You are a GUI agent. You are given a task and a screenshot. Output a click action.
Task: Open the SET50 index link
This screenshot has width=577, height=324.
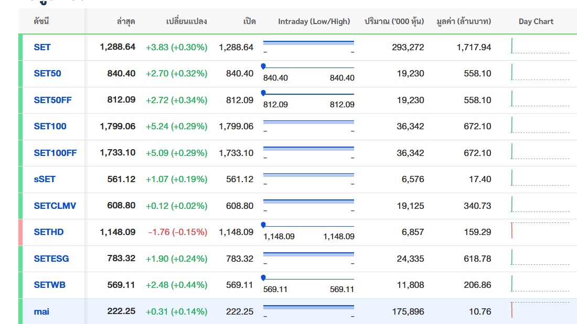[47, 73]
